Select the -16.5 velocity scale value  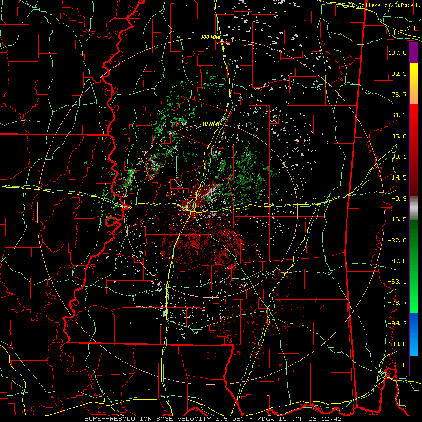coord(397,219)
